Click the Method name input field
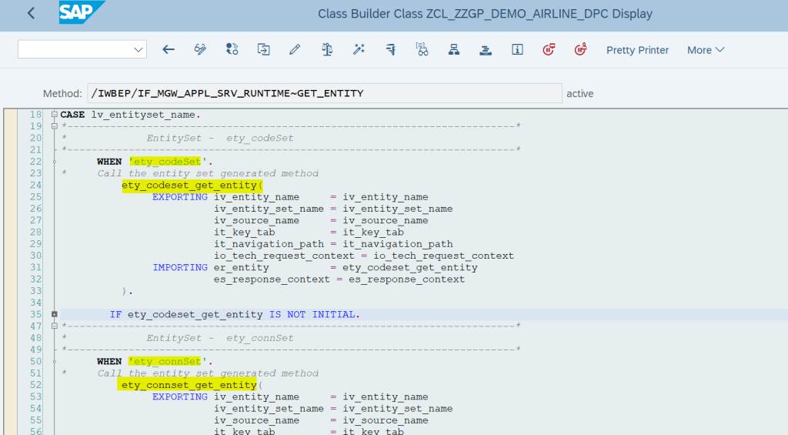 324,93
